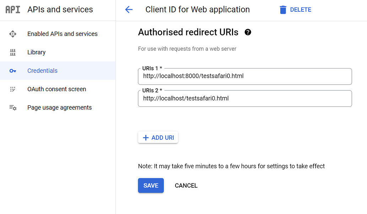Click the plus icon beside ADD URI
The width and height of the screenshot is (367, 214).
[x=145, y=138]
